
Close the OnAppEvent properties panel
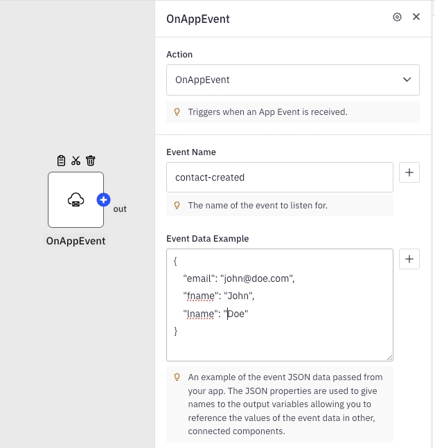coord(416,17)
